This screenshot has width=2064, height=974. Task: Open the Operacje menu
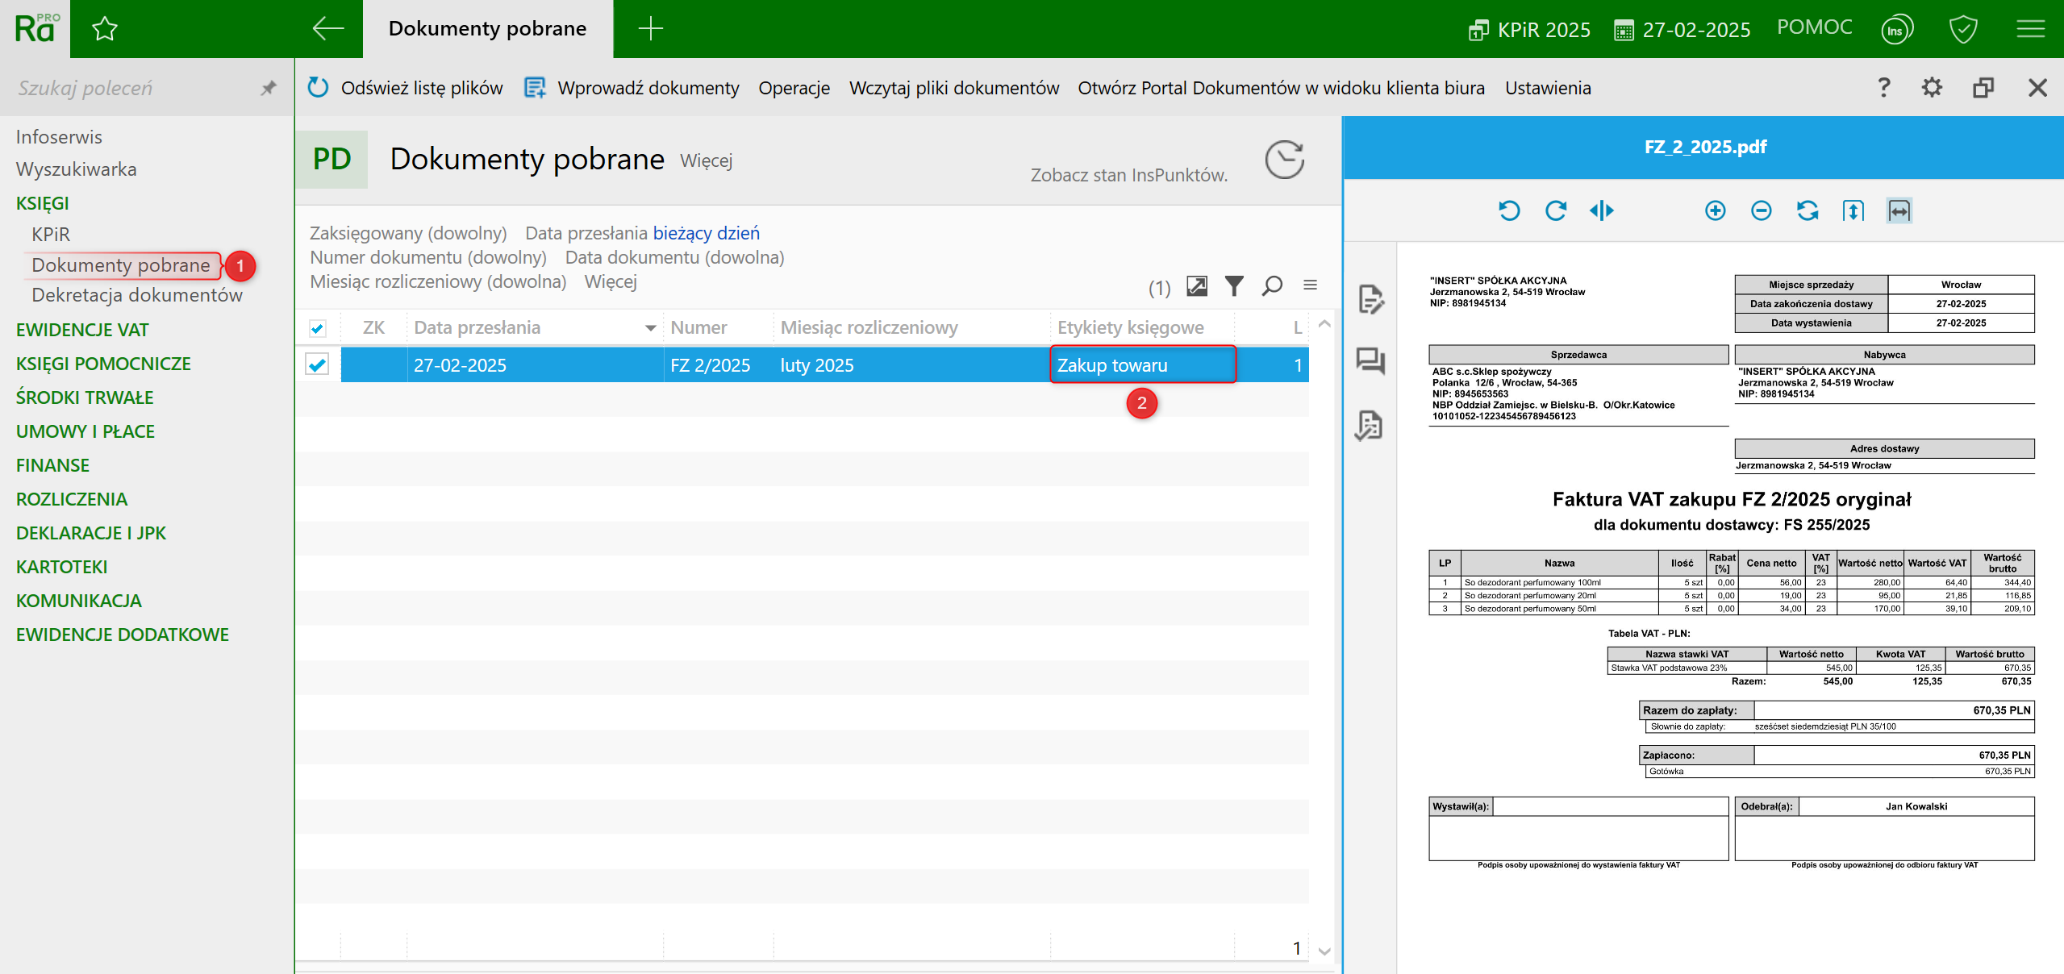pos(794,88)
